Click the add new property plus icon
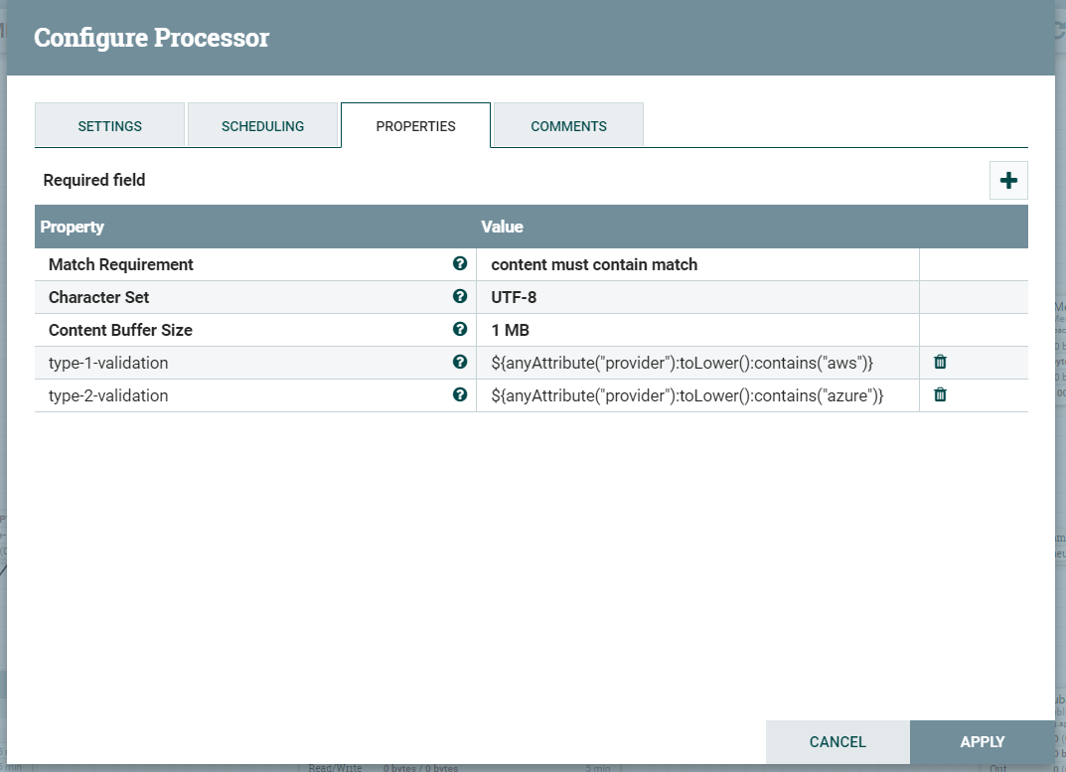The width and height of the screenshot is (1066, 772). tap(1008, 181)
